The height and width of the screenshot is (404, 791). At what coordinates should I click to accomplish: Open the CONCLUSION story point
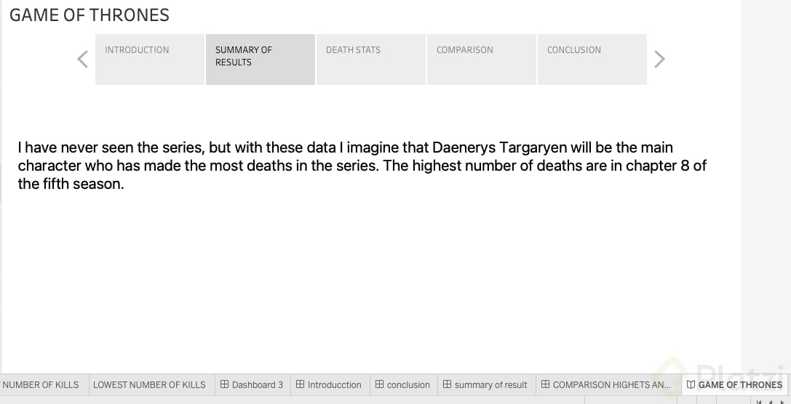point(592,60)
